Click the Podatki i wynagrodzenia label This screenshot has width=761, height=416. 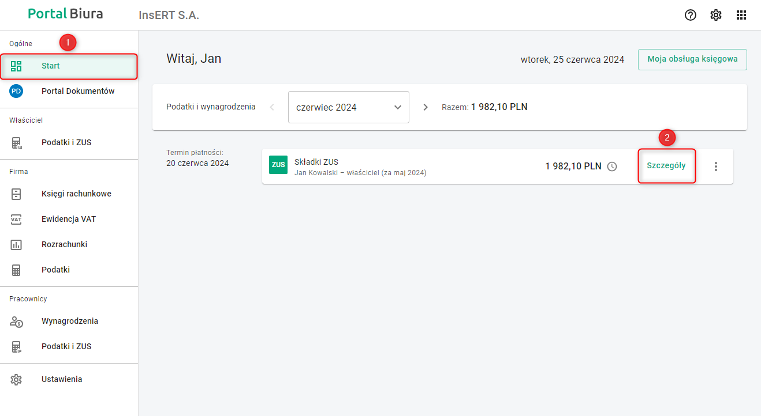pos(211,107)
